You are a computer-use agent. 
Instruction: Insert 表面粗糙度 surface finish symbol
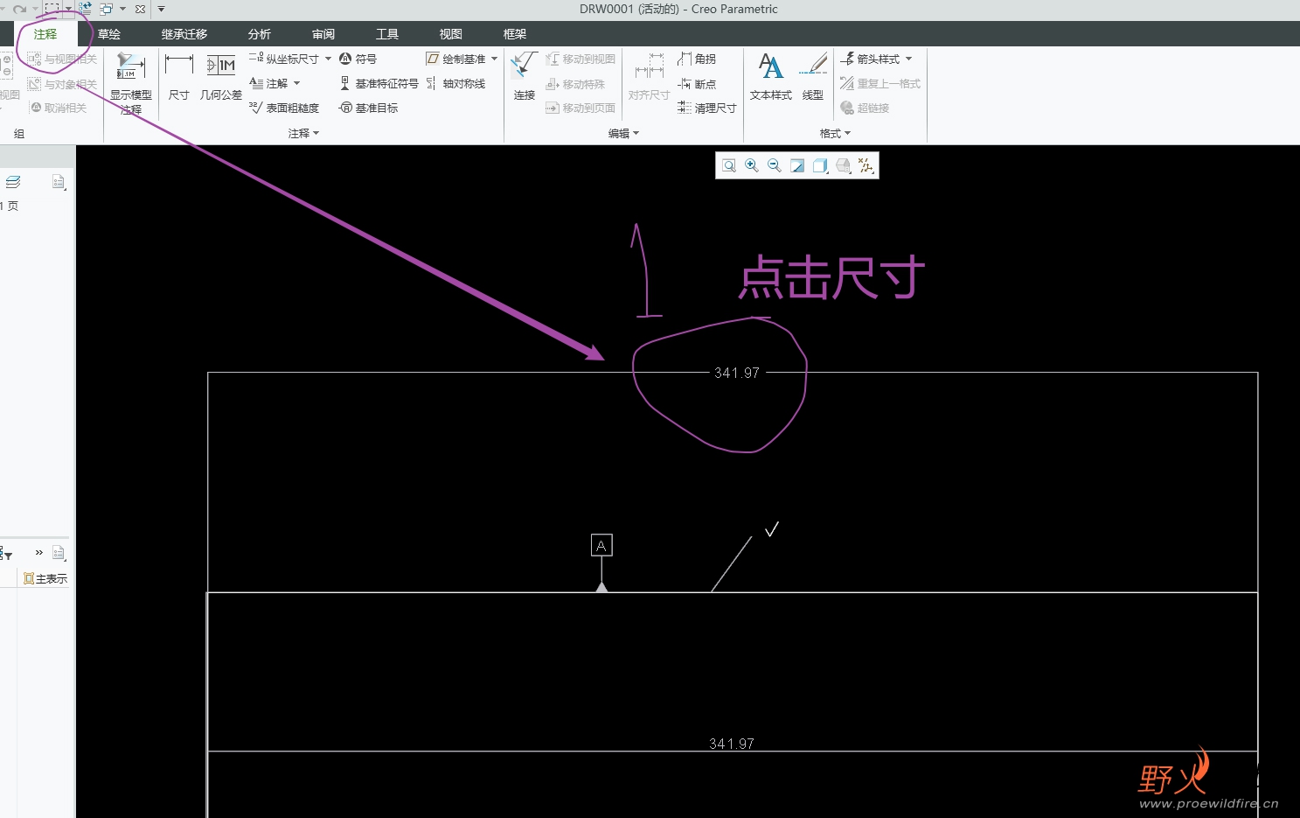click(284, 108)
